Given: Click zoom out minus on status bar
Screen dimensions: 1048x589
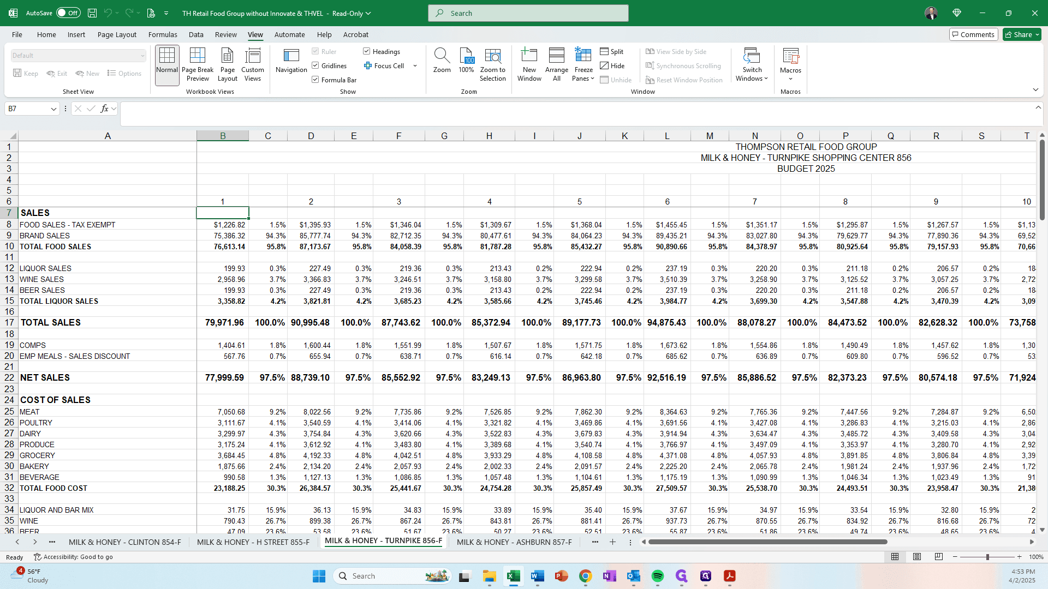Looking at the screenshot, I should click(x=955, y=557).
